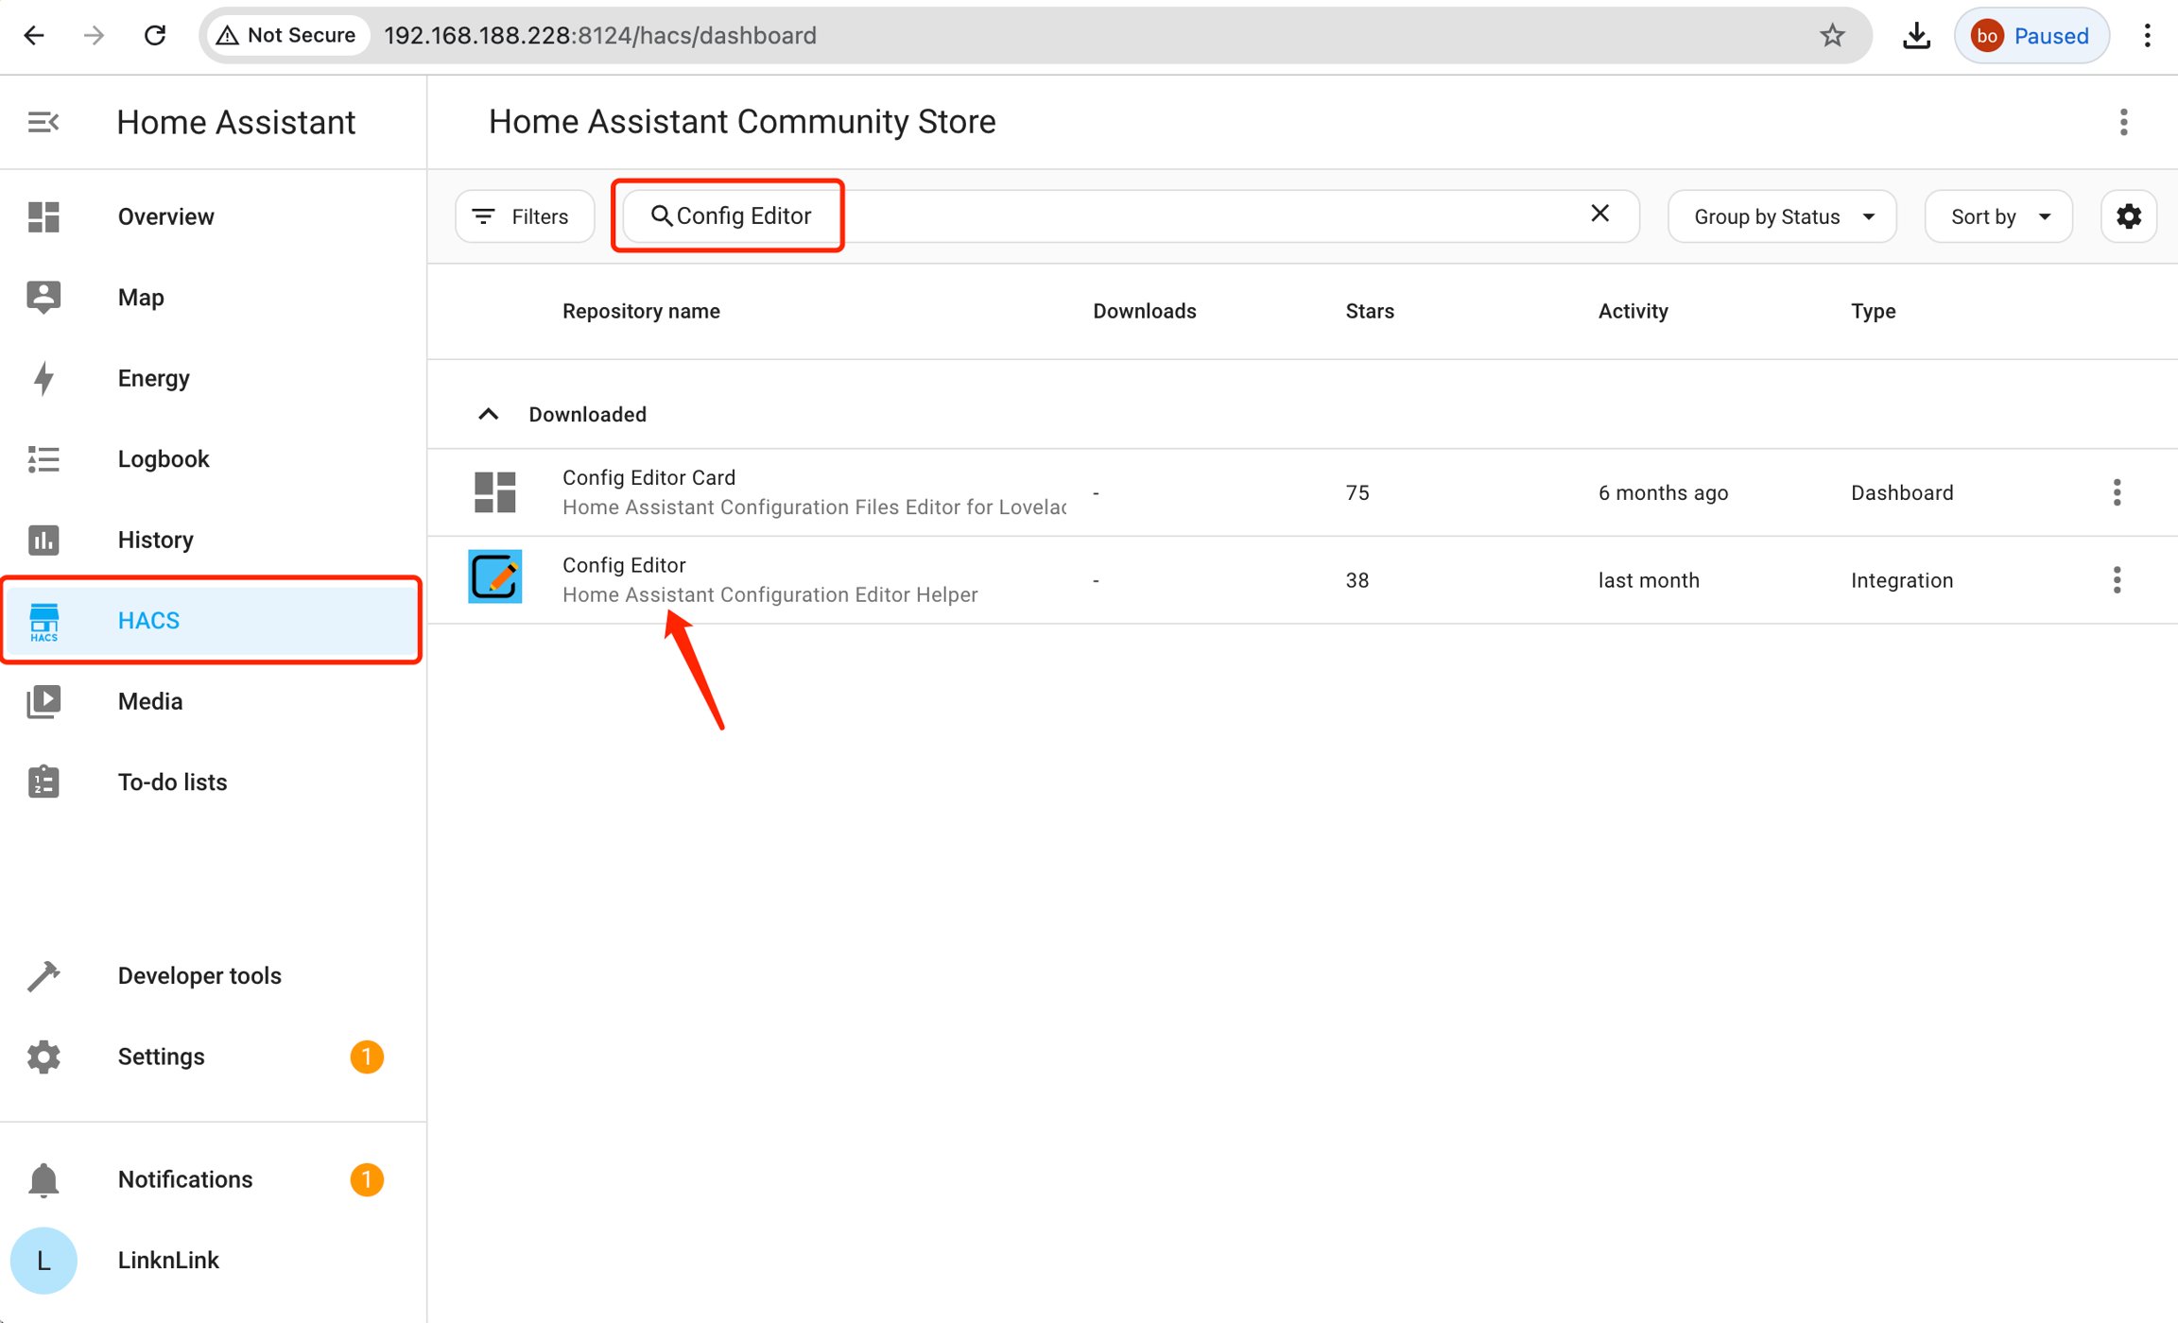Open Config Editor integration row overflow menu

2117,580
